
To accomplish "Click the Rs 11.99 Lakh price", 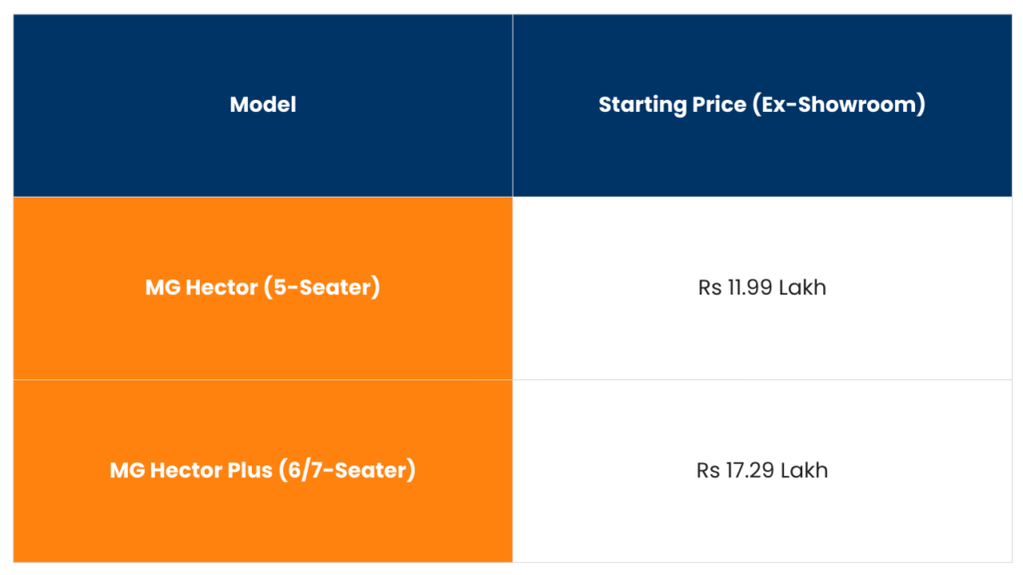I will (762, 288).
